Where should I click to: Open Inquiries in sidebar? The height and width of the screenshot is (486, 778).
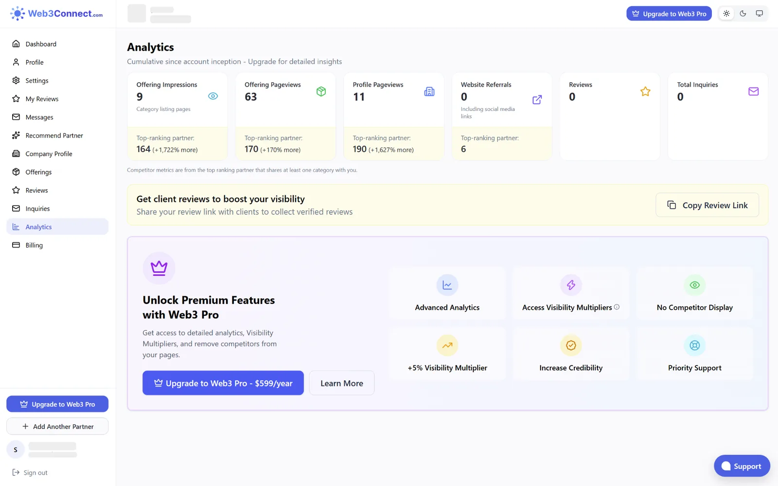coord(57,209)
